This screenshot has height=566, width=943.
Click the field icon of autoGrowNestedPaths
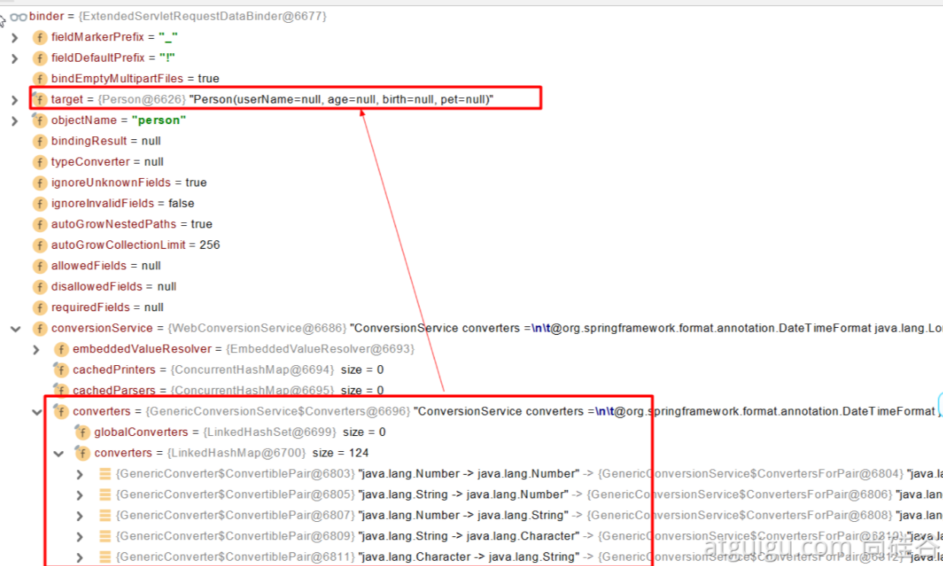pyautogui.click(x=40, y=224)
